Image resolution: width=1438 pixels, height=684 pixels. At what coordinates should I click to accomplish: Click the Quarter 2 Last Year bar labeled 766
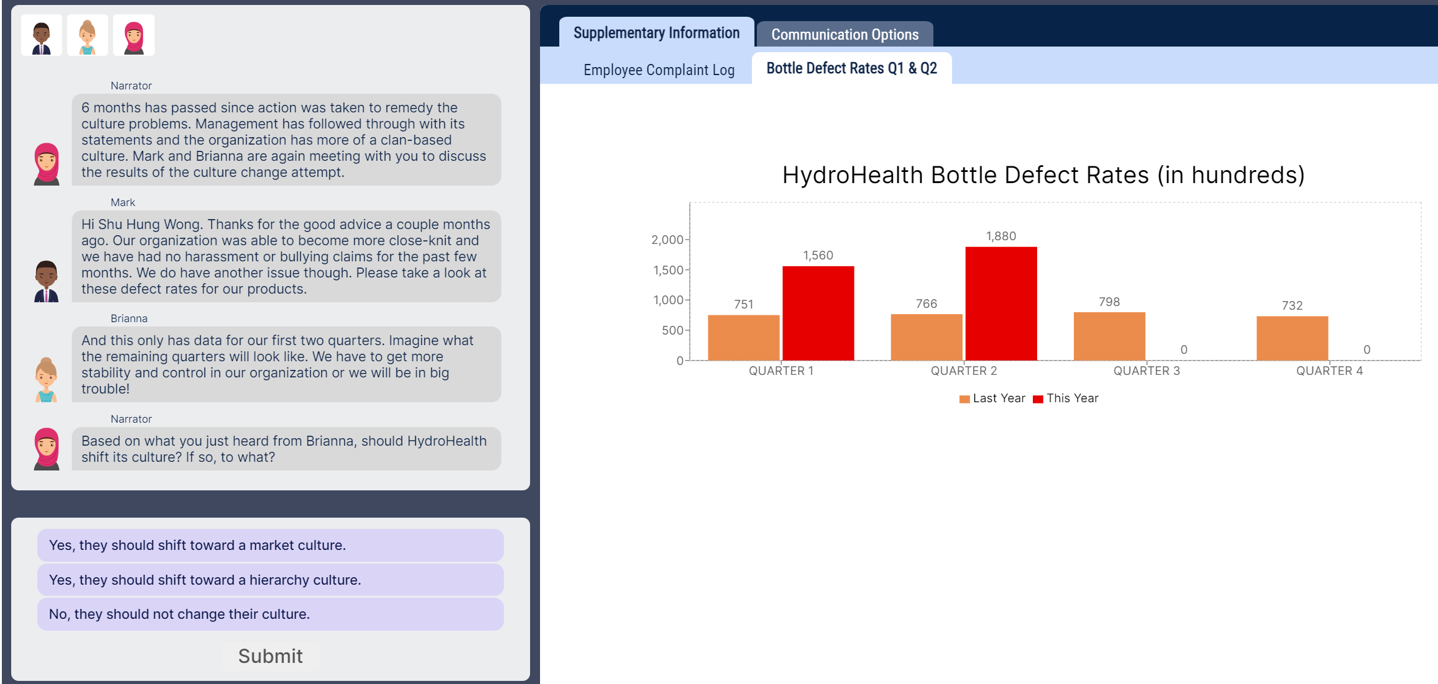tap(926, 337)
